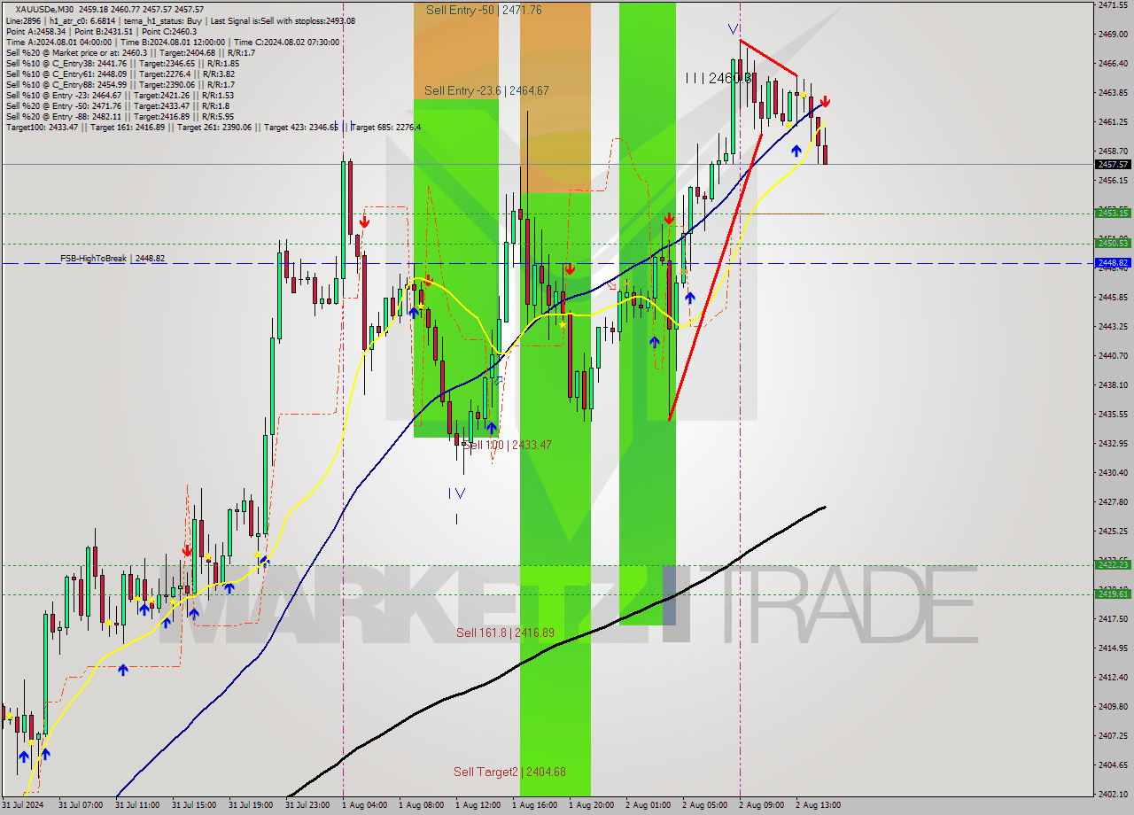Click the '1 Aug 12:00' time axis label
The height and width of the screenshot is (815, 1134).
(x=478, y=805)
